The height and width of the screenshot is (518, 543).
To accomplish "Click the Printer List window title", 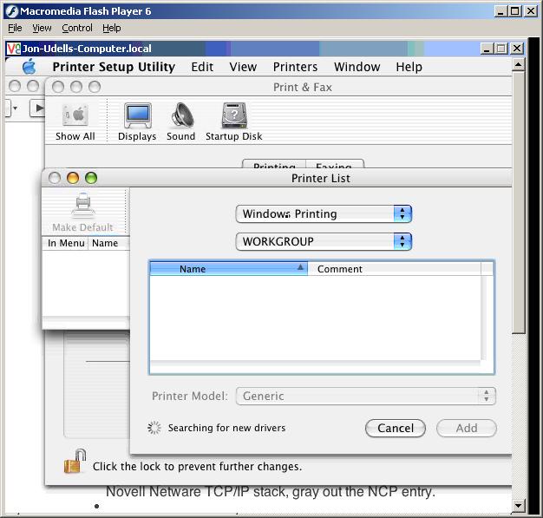I will point(321,178).
